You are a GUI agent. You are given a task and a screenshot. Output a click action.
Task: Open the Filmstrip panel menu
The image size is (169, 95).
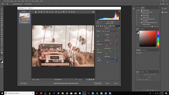point(30,11)
